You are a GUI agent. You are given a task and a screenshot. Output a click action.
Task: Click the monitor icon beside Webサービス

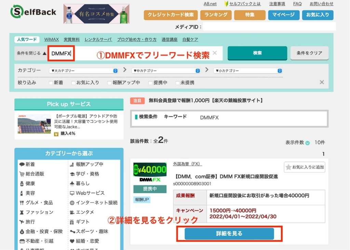[x=72, y=193]
